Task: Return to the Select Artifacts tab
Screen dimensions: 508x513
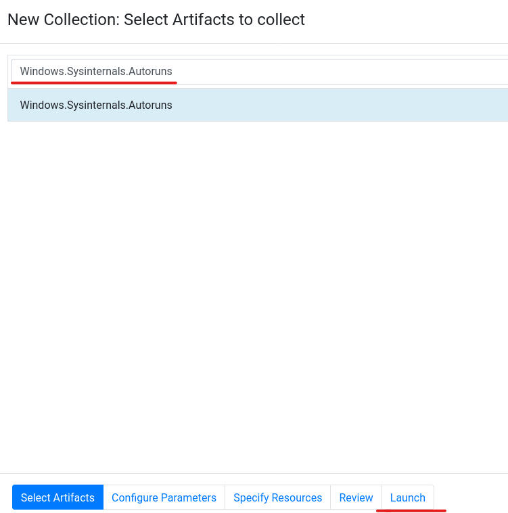Action: click(57, 497)
